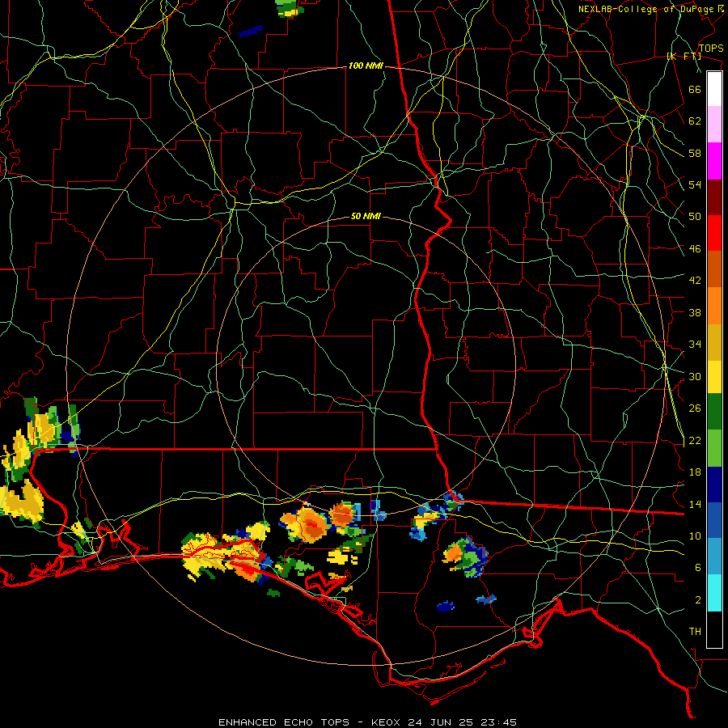Click the magenta 58 kft legend swatch
Viewport: 728px width, 728px height.
tap(714, 161)
